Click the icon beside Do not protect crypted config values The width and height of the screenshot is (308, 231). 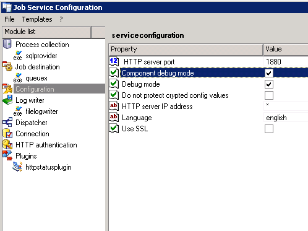(x=114, y=95)
